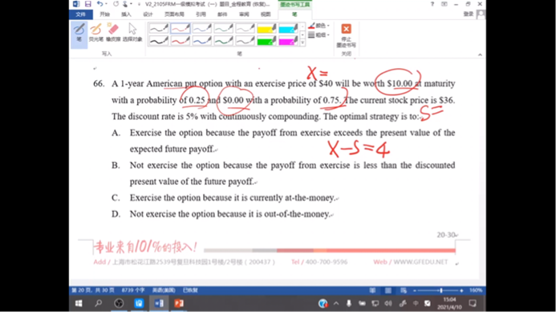Viewport: 556px width, 312px height.
Task: Click the Save icon in quick access toolbar
Action: (87, 4)
